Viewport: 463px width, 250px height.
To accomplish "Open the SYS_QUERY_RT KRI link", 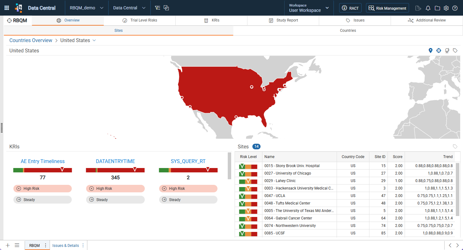I will click(x=188, y=161).
